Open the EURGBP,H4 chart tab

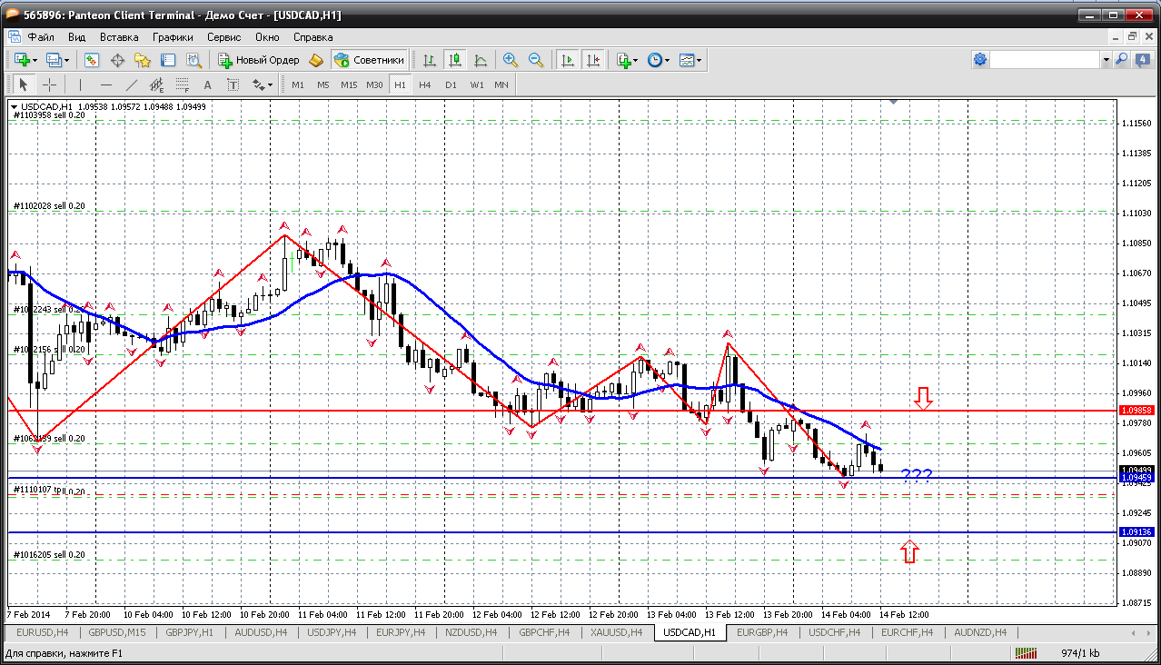click(763, 632)
